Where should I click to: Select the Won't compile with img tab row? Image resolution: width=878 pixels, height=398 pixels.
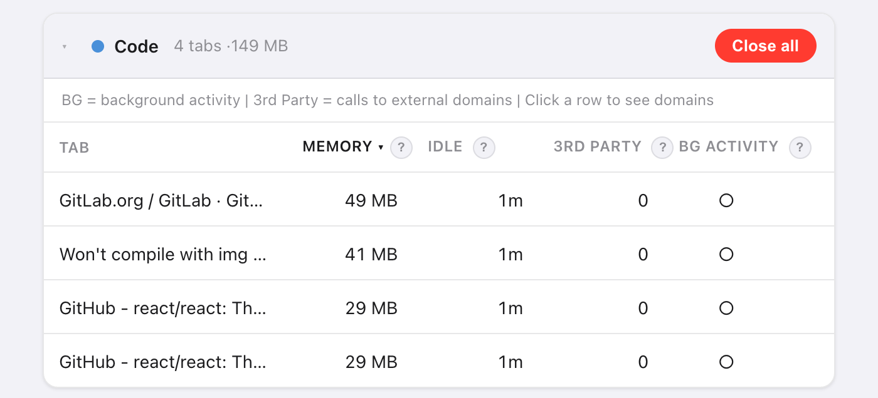pos(439,253)
